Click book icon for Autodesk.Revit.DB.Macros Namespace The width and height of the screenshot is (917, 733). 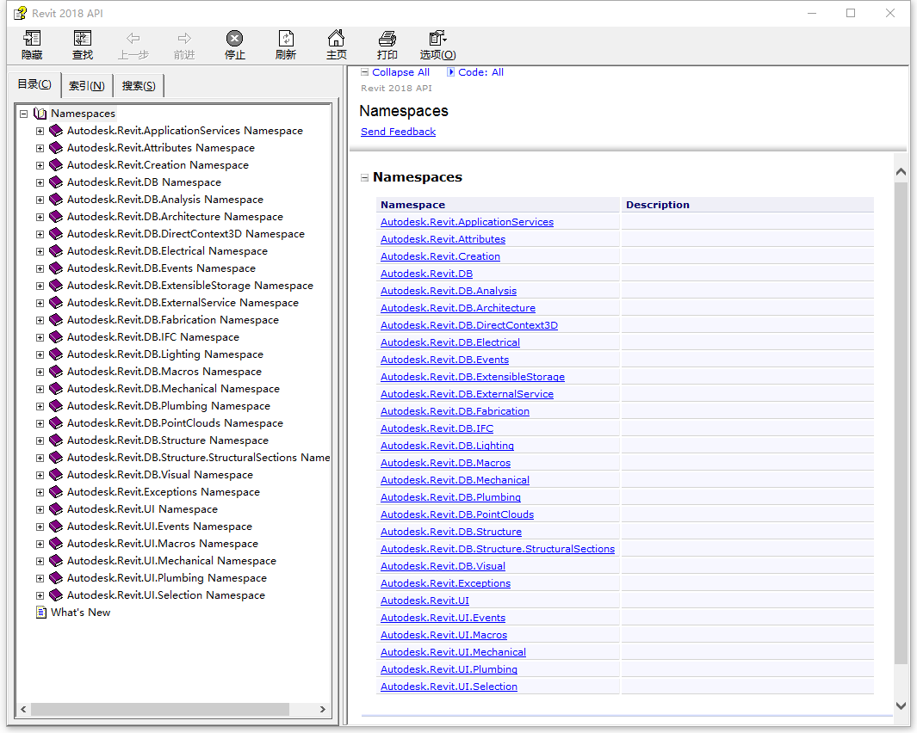point(56,372)
